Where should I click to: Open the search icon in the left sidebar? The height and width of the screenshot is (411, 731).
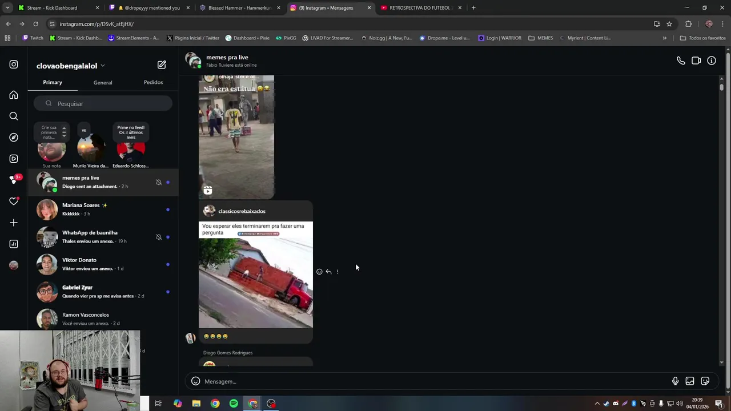(14, 116)
